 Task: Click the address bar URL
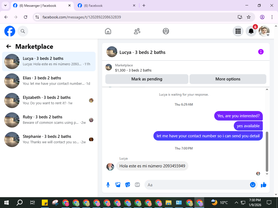82,17
